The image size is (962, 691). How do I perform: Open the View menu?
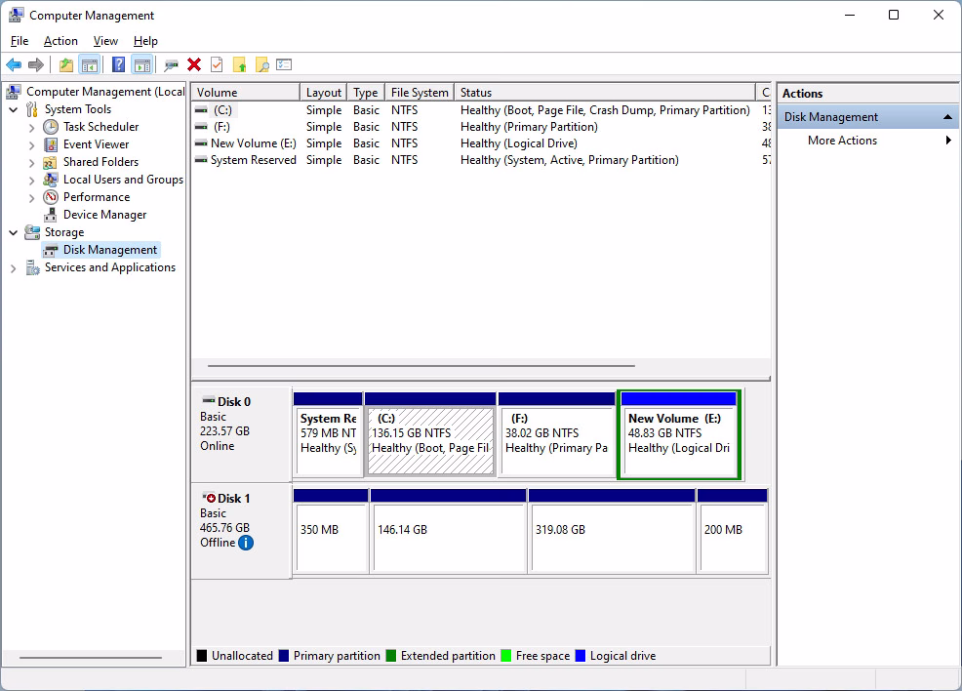pyautogui.click(x=105, y=40)
